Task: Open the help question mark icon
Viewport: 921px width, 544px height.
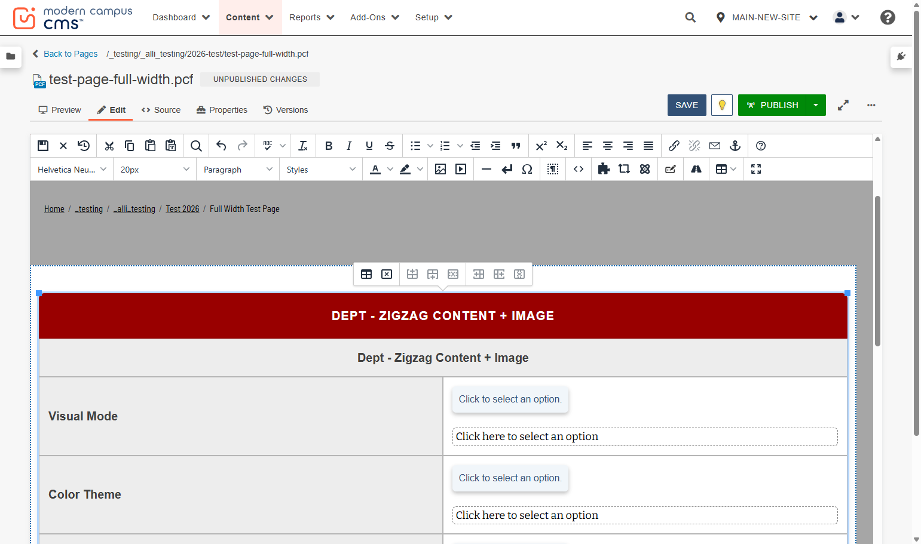Action: (888, 17)
